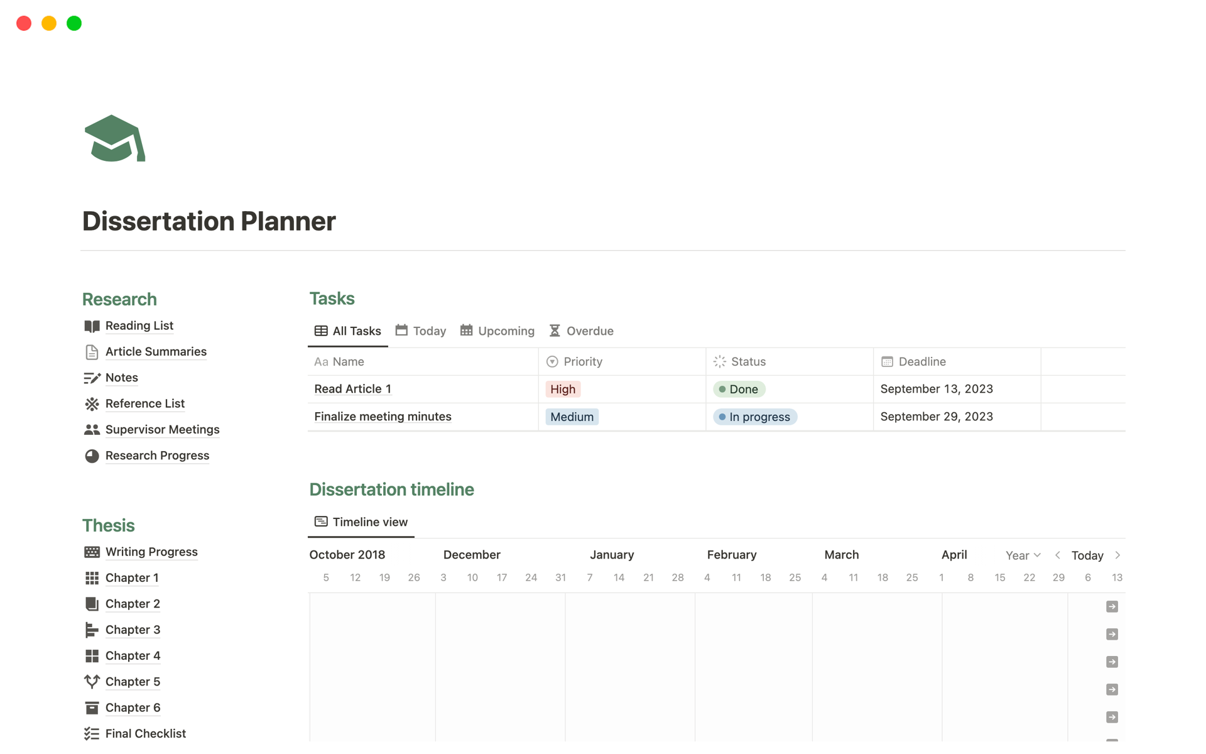Switch to the Upcoming tasks tab
This screenshot has height=754, width=1206.
click(x=497, y=331)
